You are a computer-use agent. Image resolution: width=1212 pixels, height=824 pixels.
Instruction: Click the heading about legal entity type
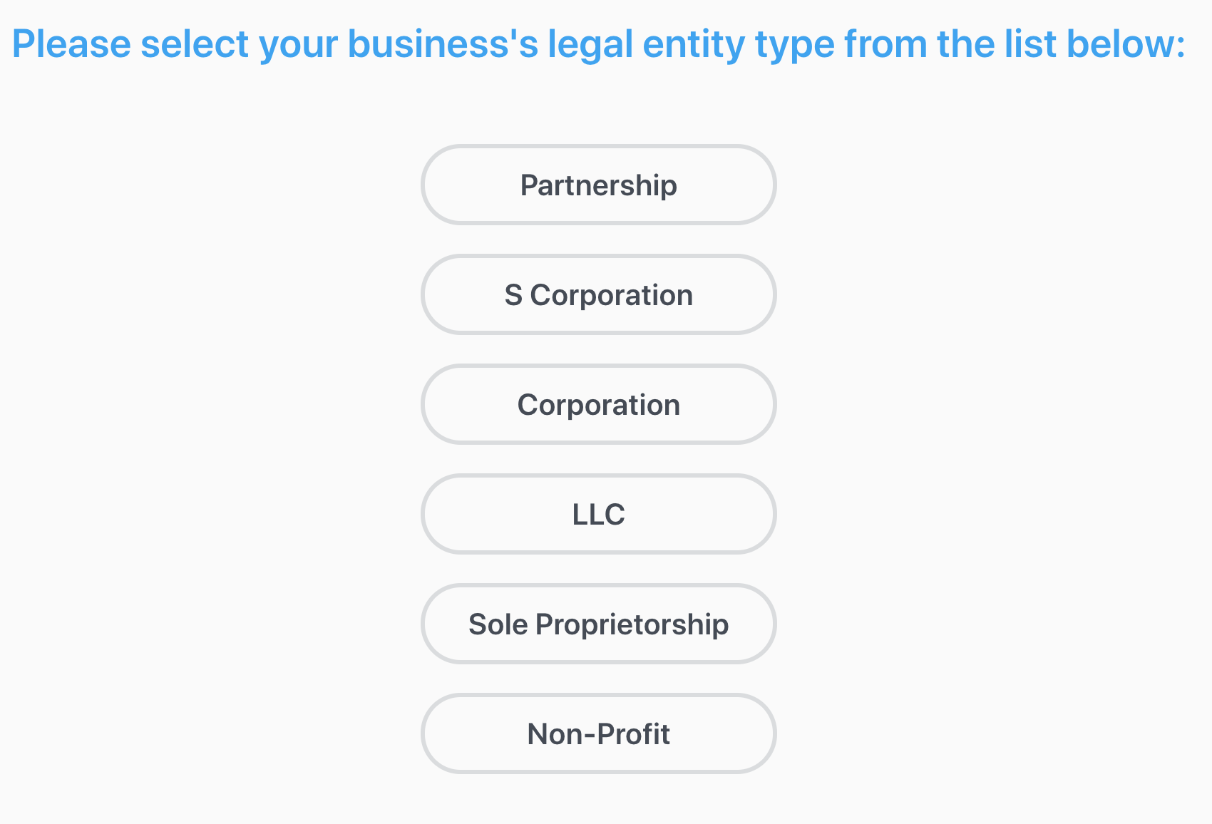[x=599, y=44]
